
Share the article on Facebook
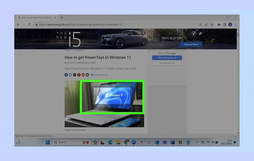(x=66, y=75)
